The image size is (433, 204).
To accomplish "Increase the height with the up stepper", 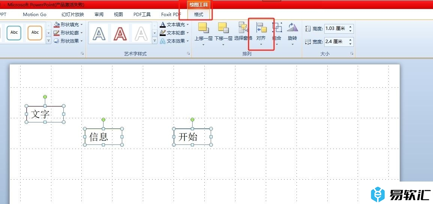I will (351, 27).
